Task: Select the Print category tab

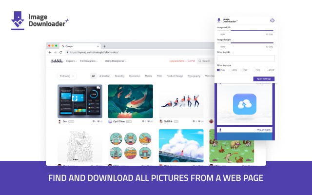Action: tap(159, 76)
